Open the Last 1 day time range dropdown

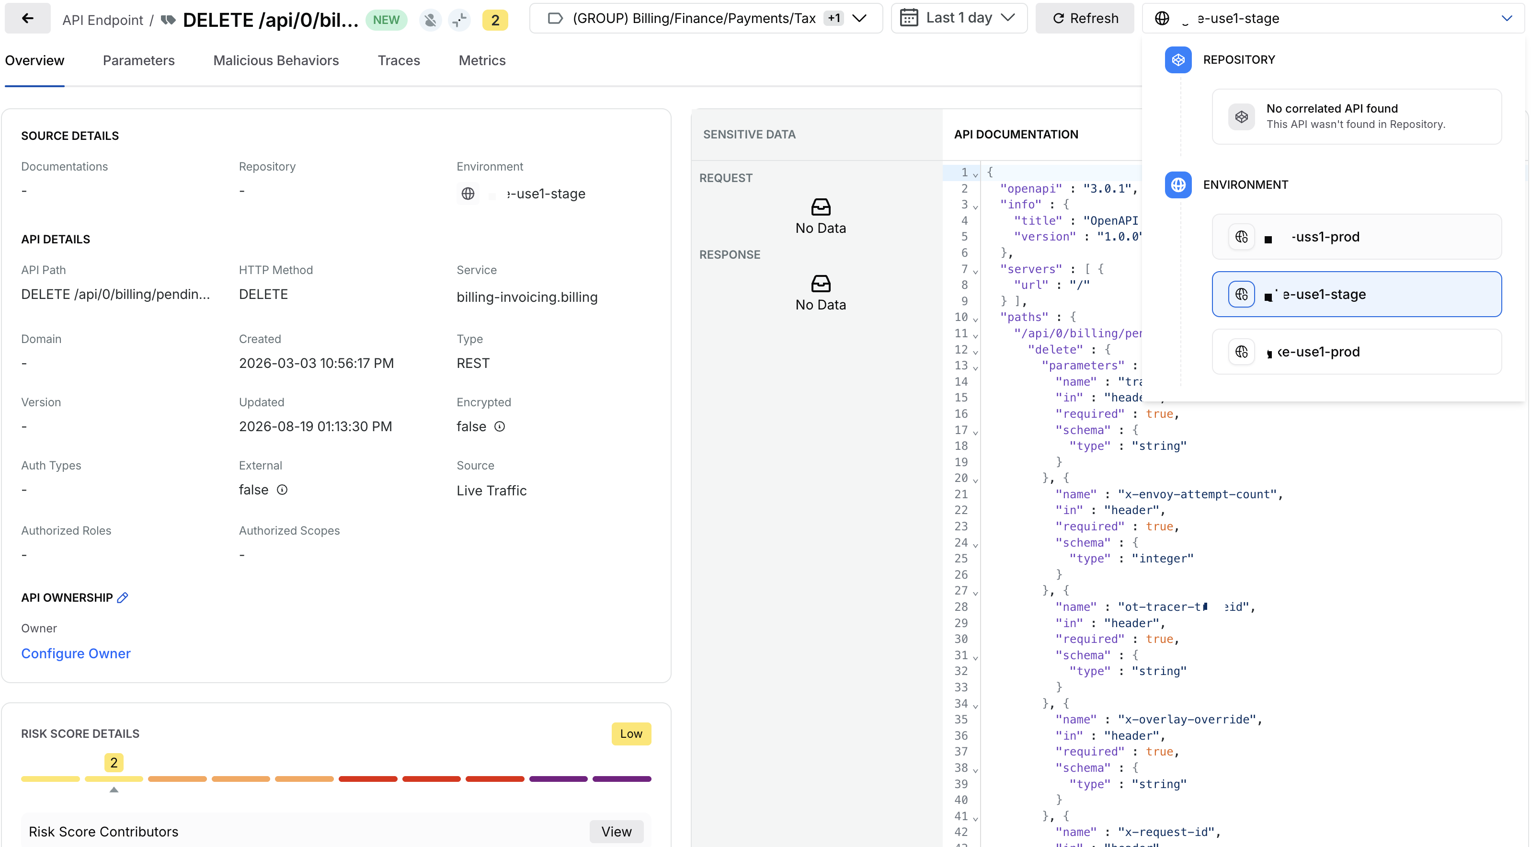pyautogui.click(x=1007, y=18)
